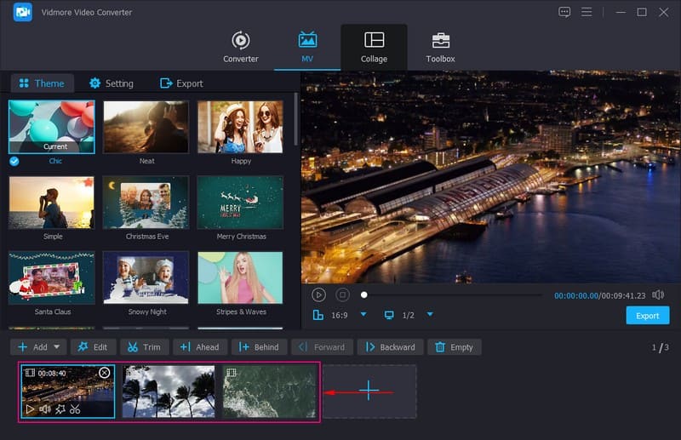Switch to the Setting tab
This screenshot has width=681, height=440.
pyautogui.click(x=111, y=83)
